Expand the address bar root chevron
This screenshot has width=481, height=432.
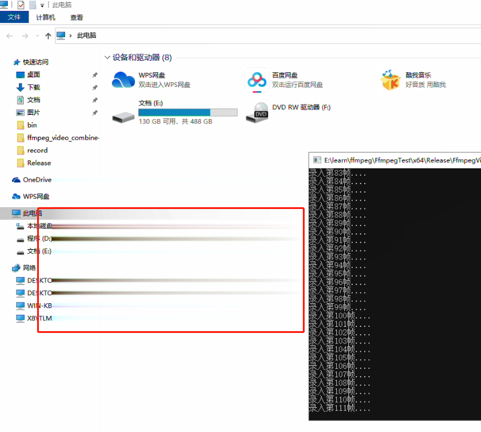(x=71, y=36)
